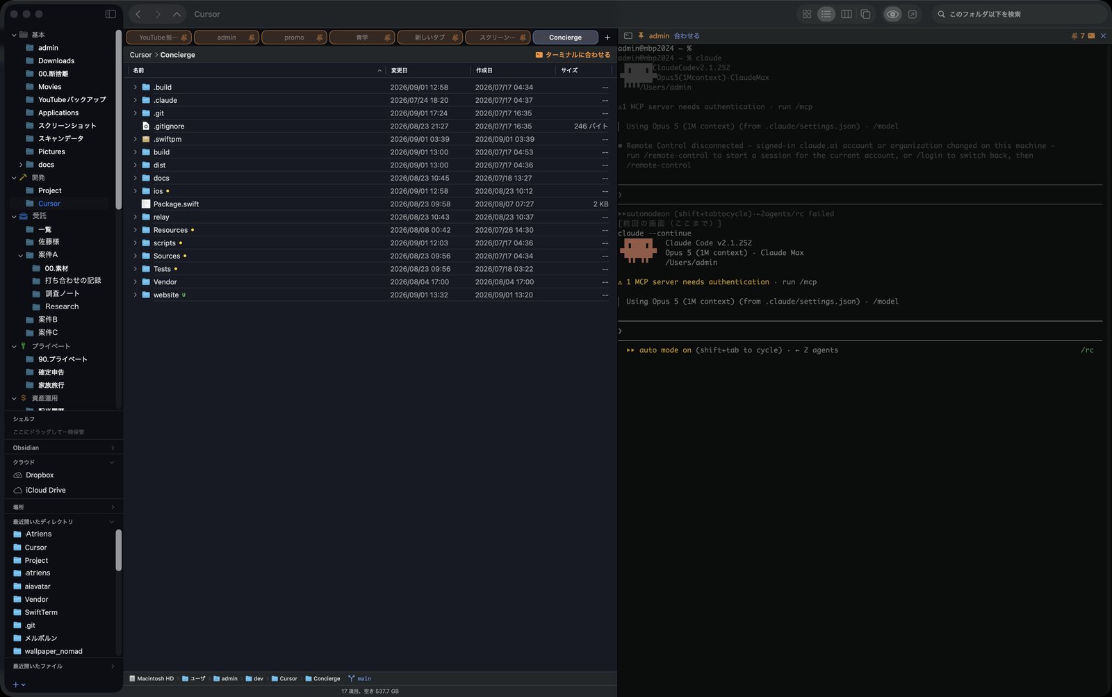Click the terminal panel icon
Screen dimensions: 1112x697
coord(628,35)
